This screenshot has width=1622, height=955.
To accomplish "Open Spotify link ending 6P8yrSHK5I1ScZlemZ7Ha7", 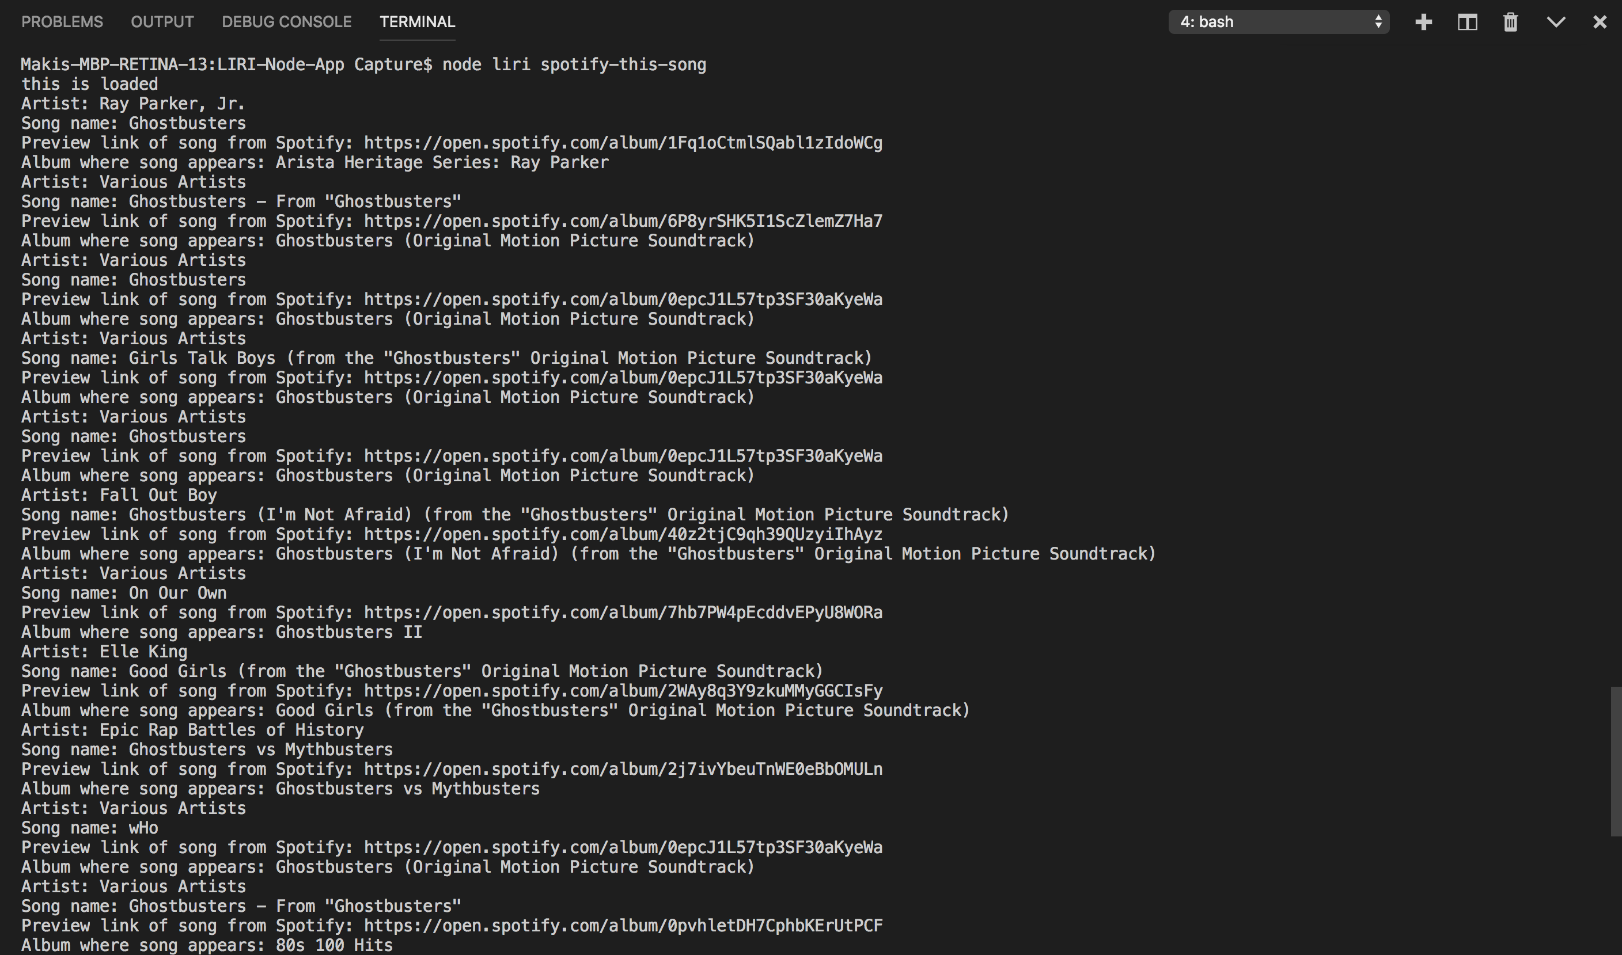I will (x=623, y=222).
